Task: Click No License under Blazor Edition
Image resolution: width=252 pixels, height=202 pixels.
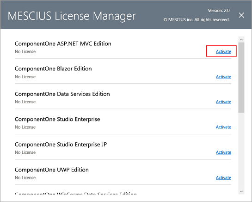Action: 25,77
